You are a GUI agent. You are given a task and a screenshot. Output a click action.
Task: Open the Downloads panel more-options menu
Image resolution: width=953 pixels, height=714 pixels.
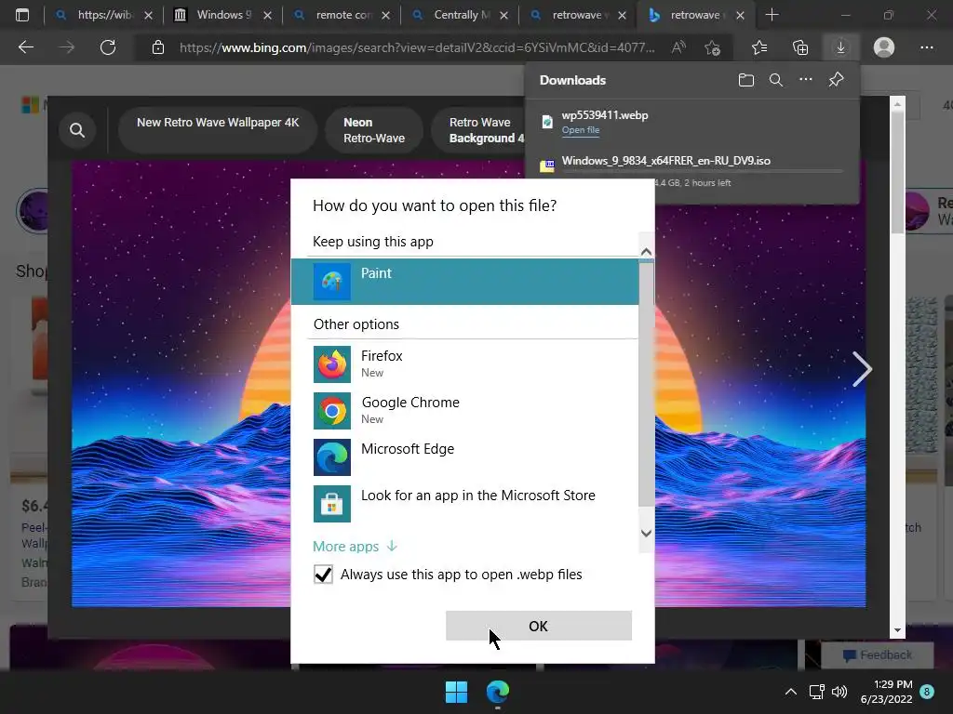(x=806, y=80)
